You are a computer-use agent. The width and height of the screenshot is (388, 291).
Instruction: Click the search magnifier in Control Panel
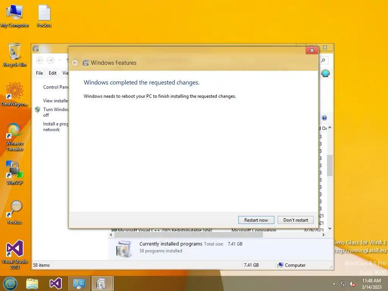pyautogui.click(x=323, y=60)
